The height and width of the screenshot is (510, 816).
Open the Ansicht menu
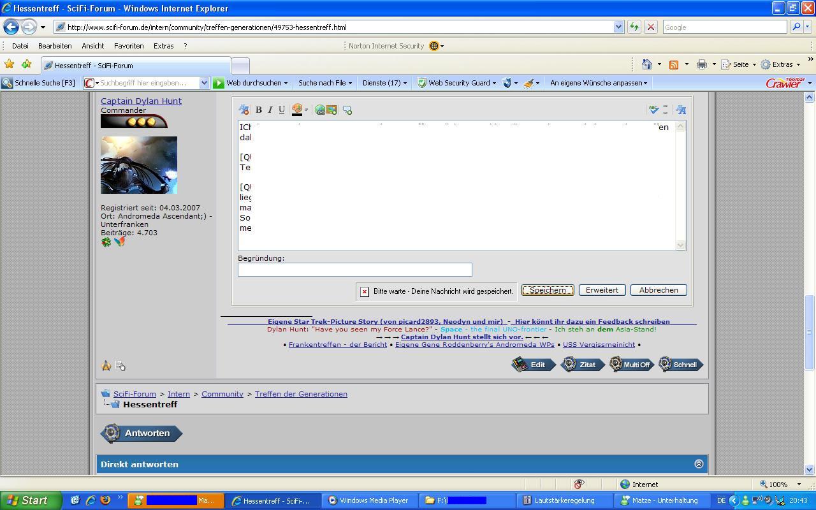tap(92, 46)
